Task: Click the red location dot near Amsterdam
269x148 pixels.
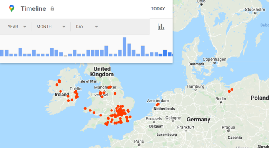Action: pos(157,104)
